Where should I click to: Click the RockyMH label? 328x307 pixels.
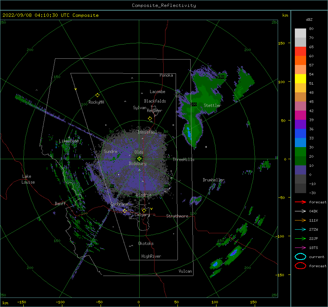(96, 102)
